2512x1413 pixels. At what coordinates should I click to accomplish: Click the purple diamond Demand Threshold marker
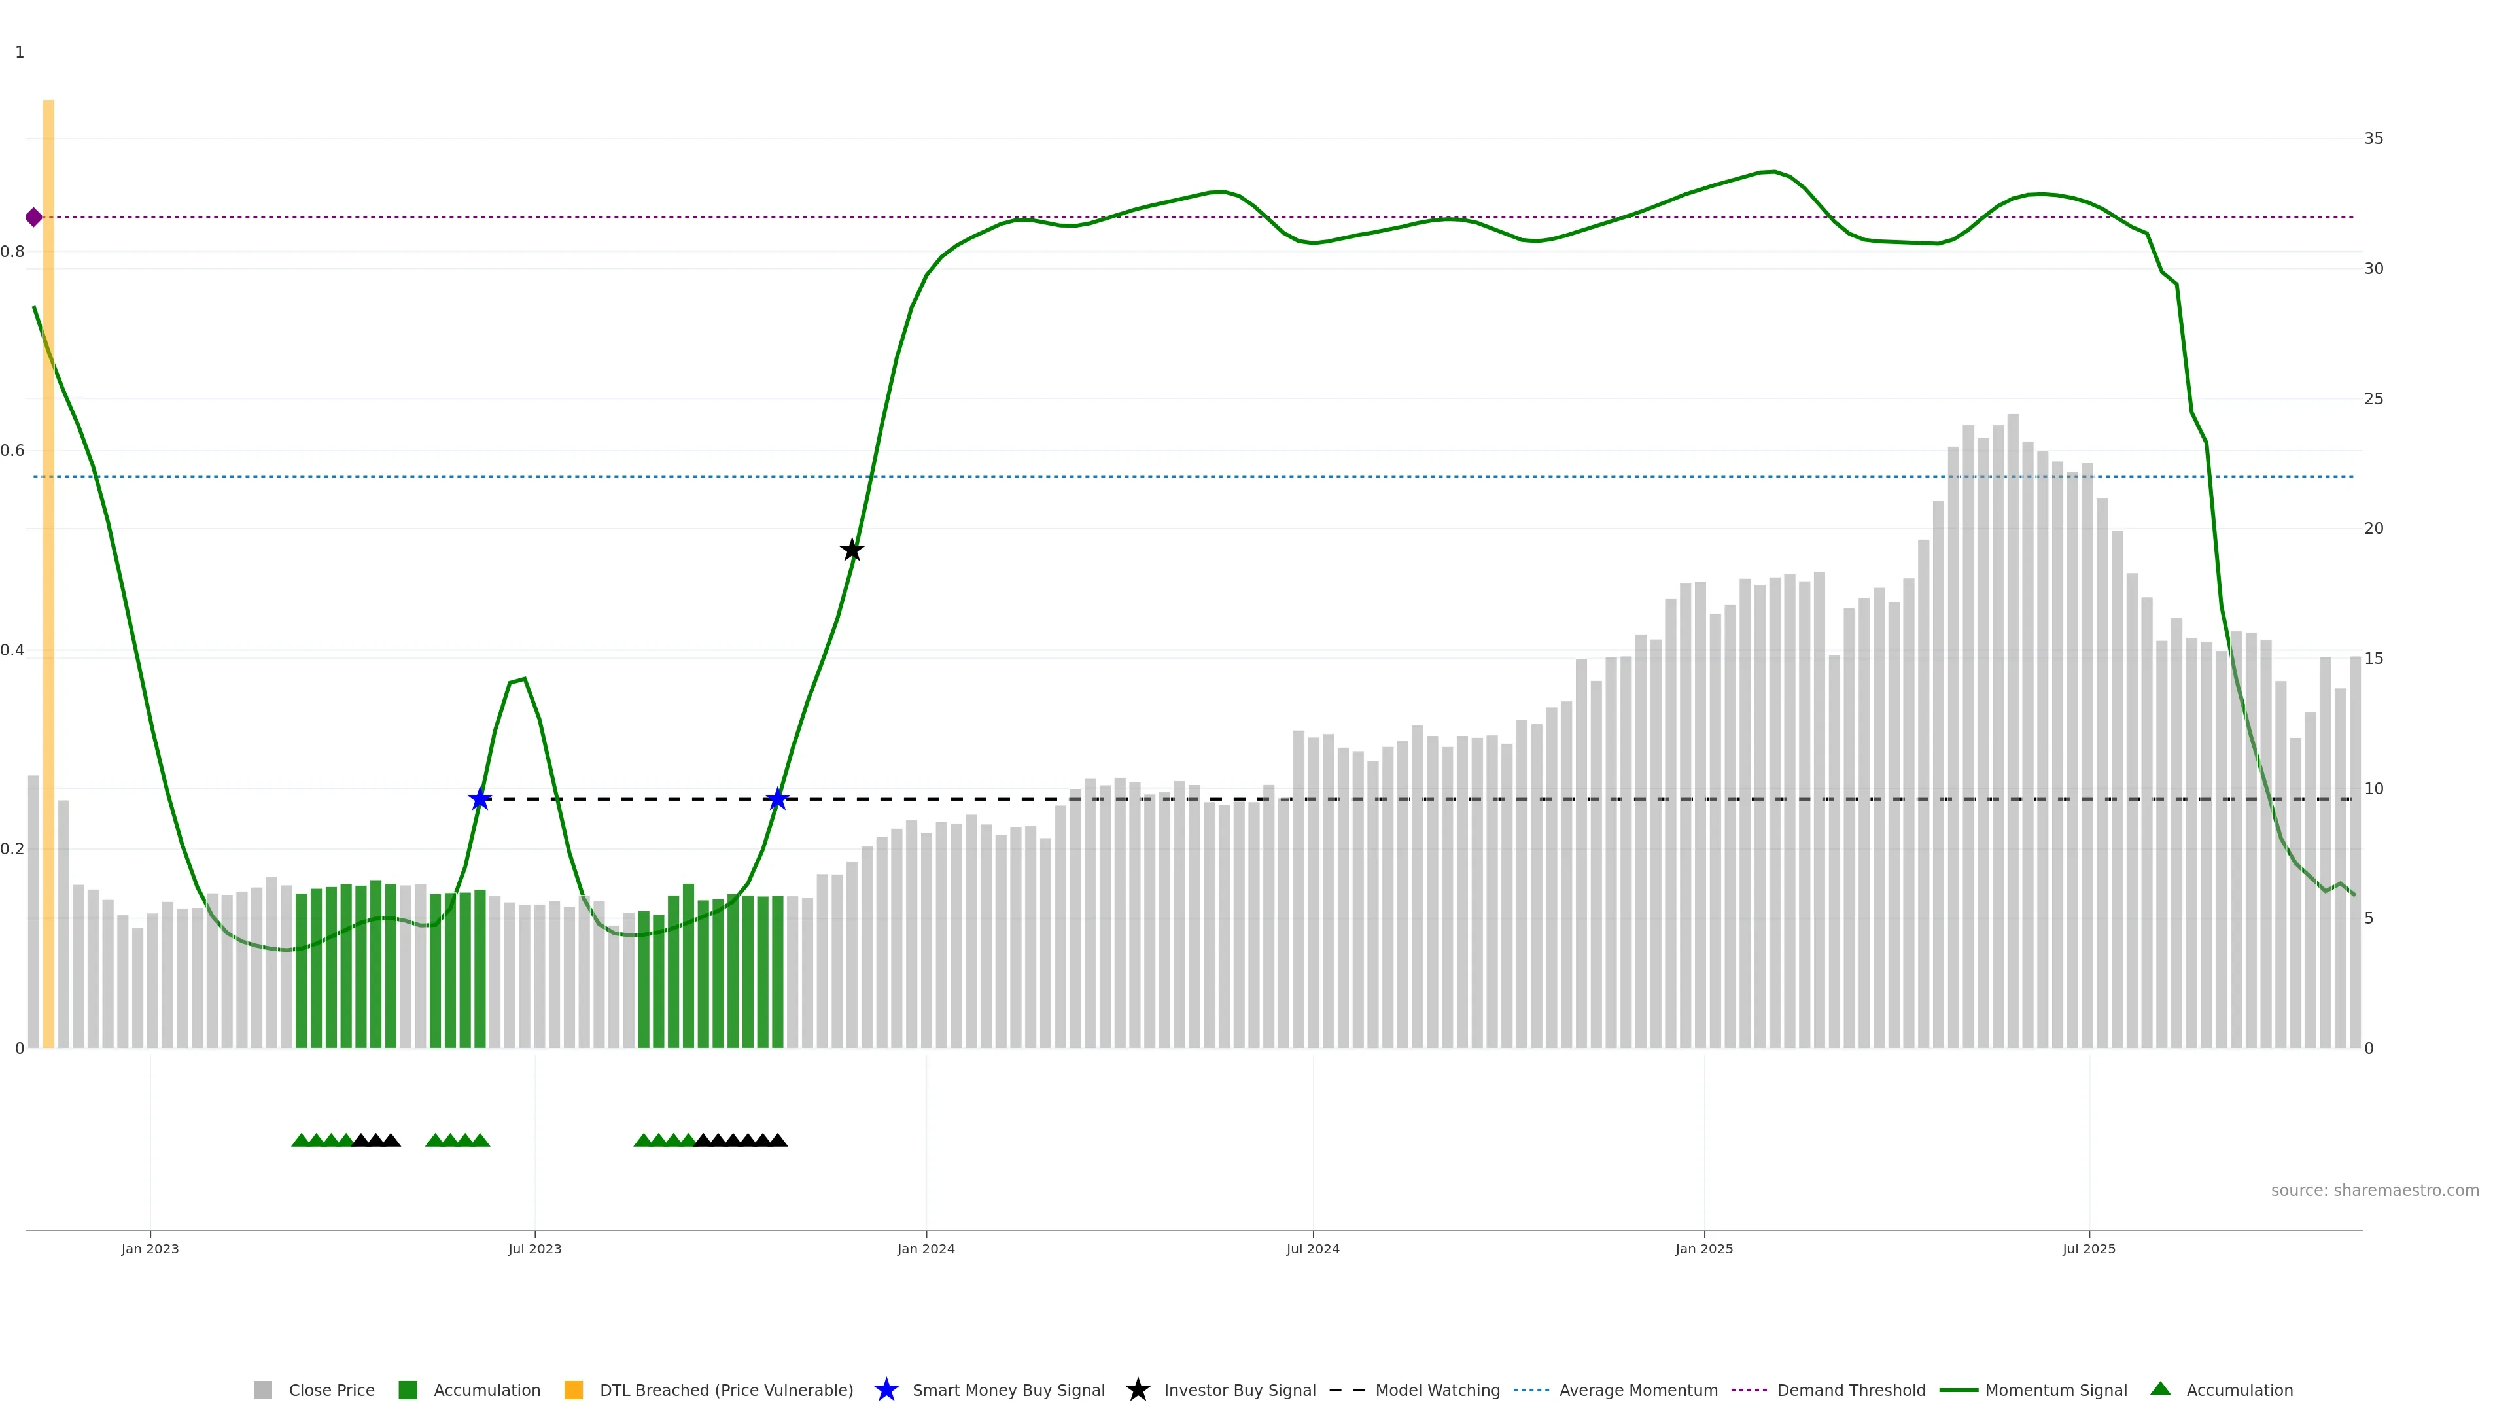[34, 217]
